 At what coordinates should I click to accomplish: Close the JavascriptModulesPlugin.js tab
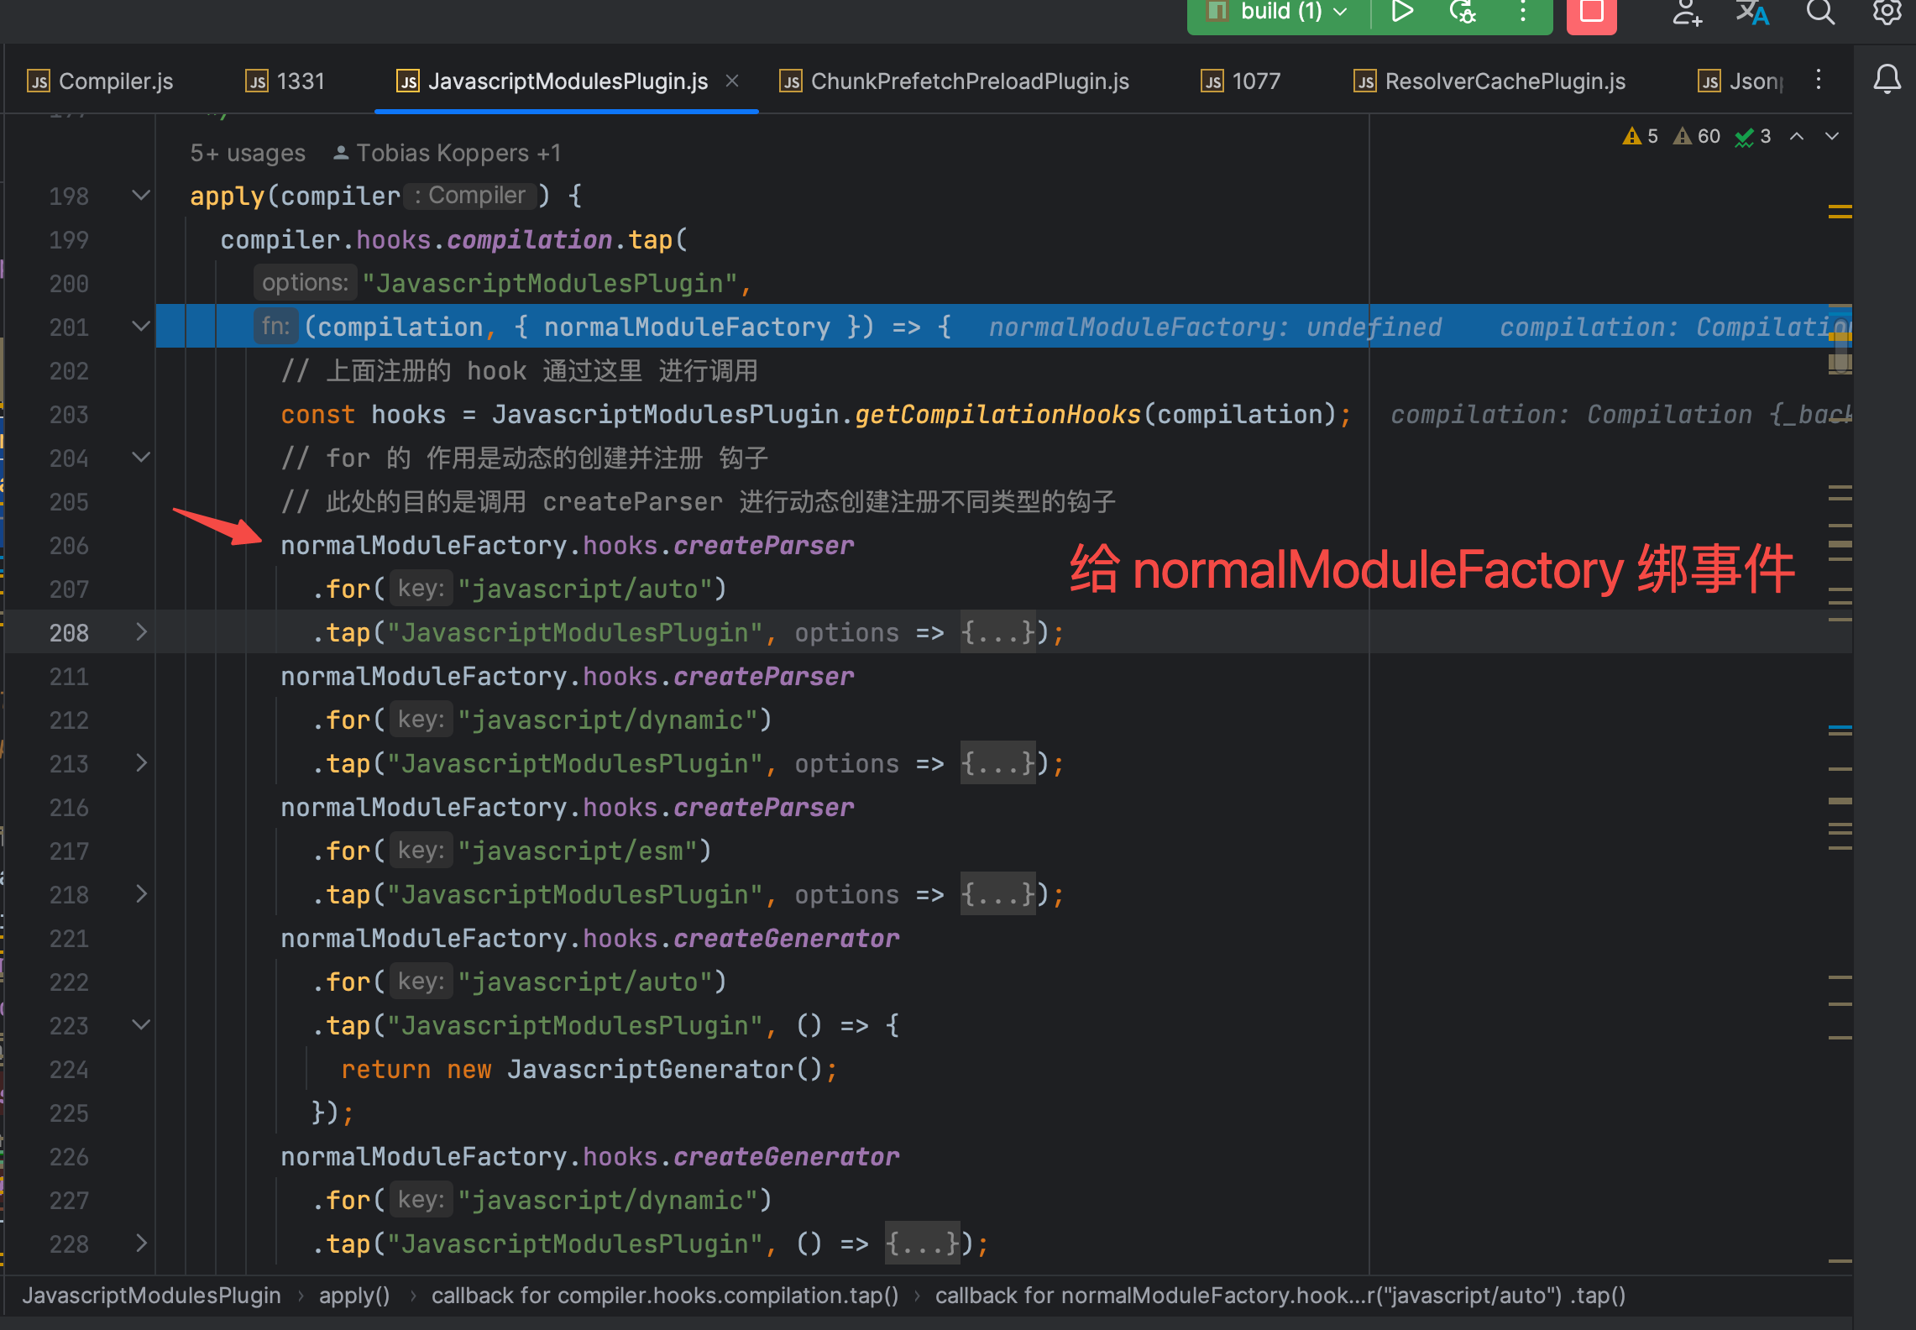coord(732,81)
